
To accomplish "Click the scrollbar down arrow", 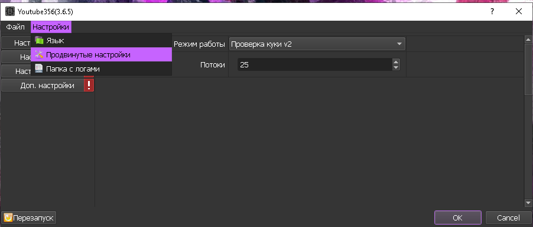I will (x=528, y=203).
